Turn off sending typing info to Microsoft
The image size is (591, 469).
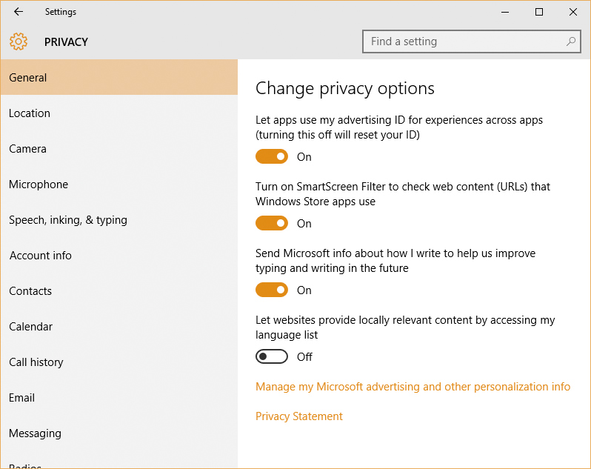click(x=272, y=290)
